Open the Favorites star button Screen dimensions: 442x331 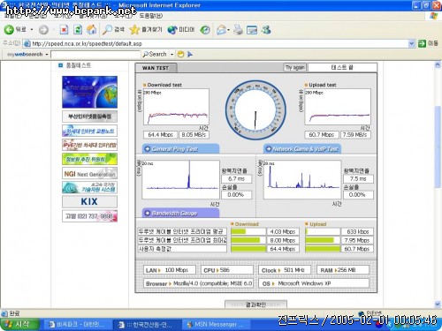[146, 29]
